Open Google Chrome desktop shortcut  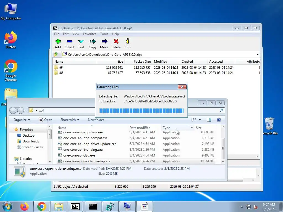[11, 70]
